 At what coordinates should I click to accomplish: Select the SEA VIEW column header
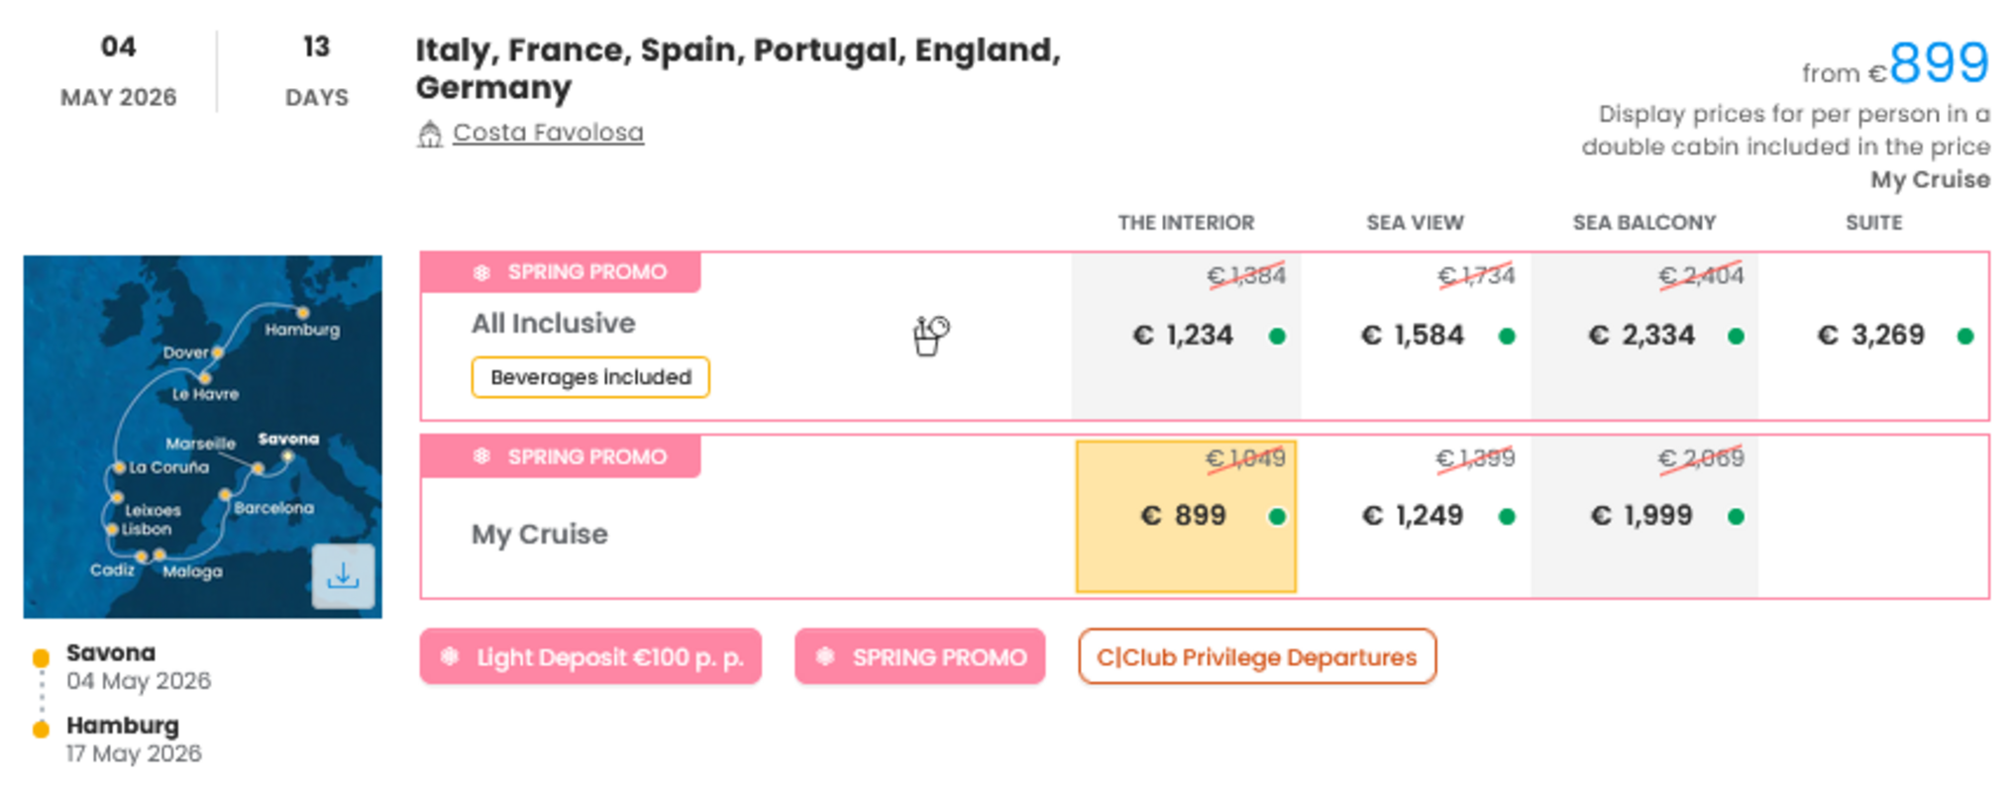pos(1415,222)
